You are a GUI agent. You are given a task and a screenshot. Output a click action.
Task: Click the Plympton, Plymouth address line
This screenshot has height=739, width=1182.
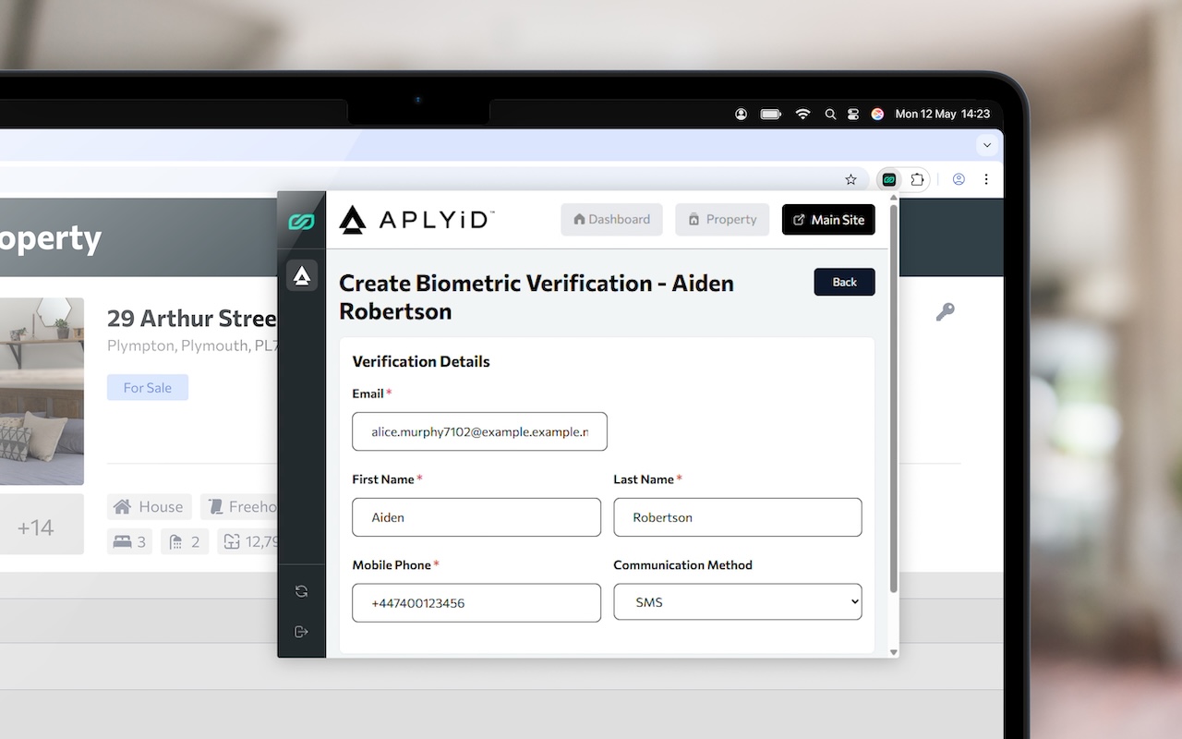click(x=192, y=345)
